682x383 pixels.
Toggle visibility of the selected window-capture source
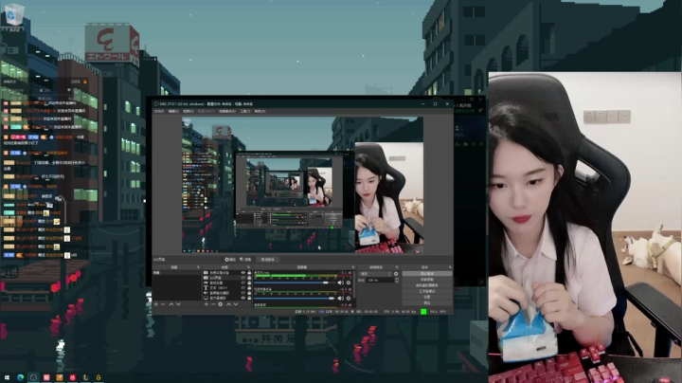pyautogui.click(x=243, y=278)
